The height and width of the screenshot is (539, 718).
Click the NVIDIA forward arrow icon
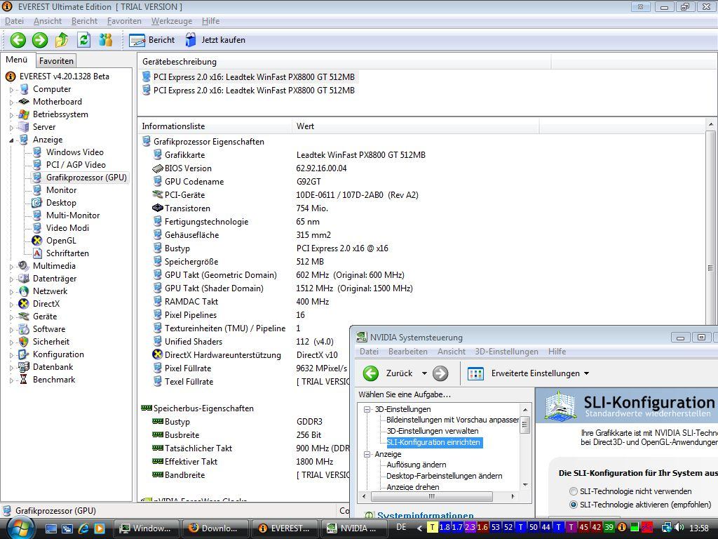point(440,373)
